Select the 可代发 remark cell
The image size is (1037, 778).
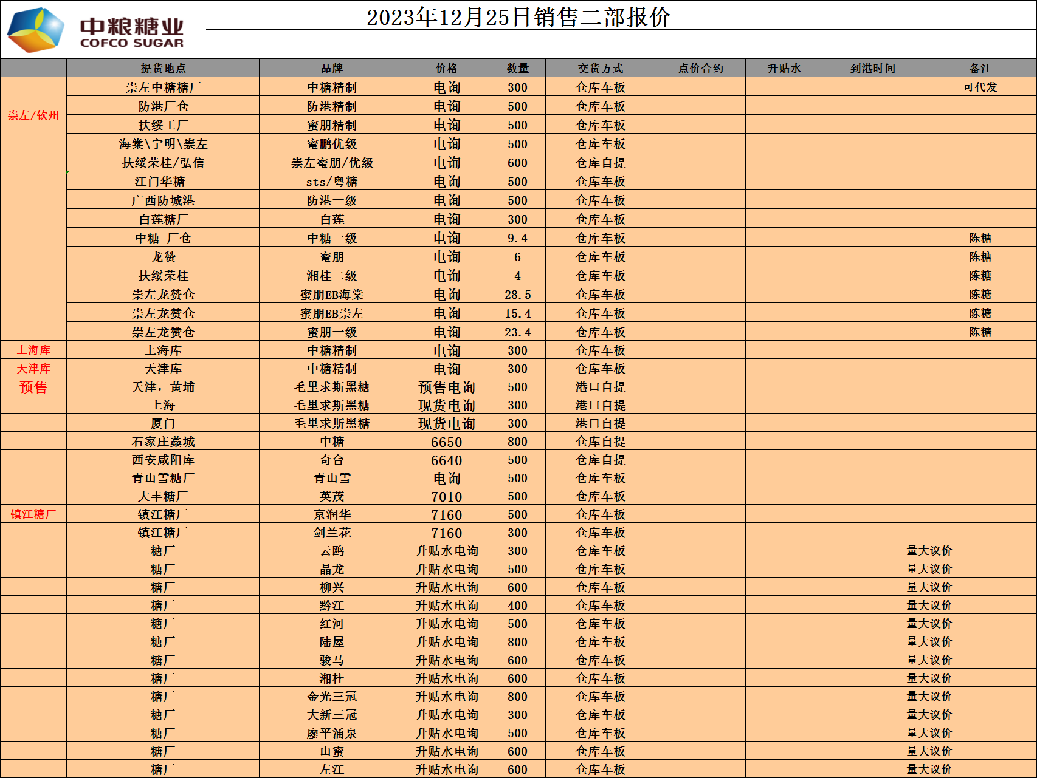(980, 87)
